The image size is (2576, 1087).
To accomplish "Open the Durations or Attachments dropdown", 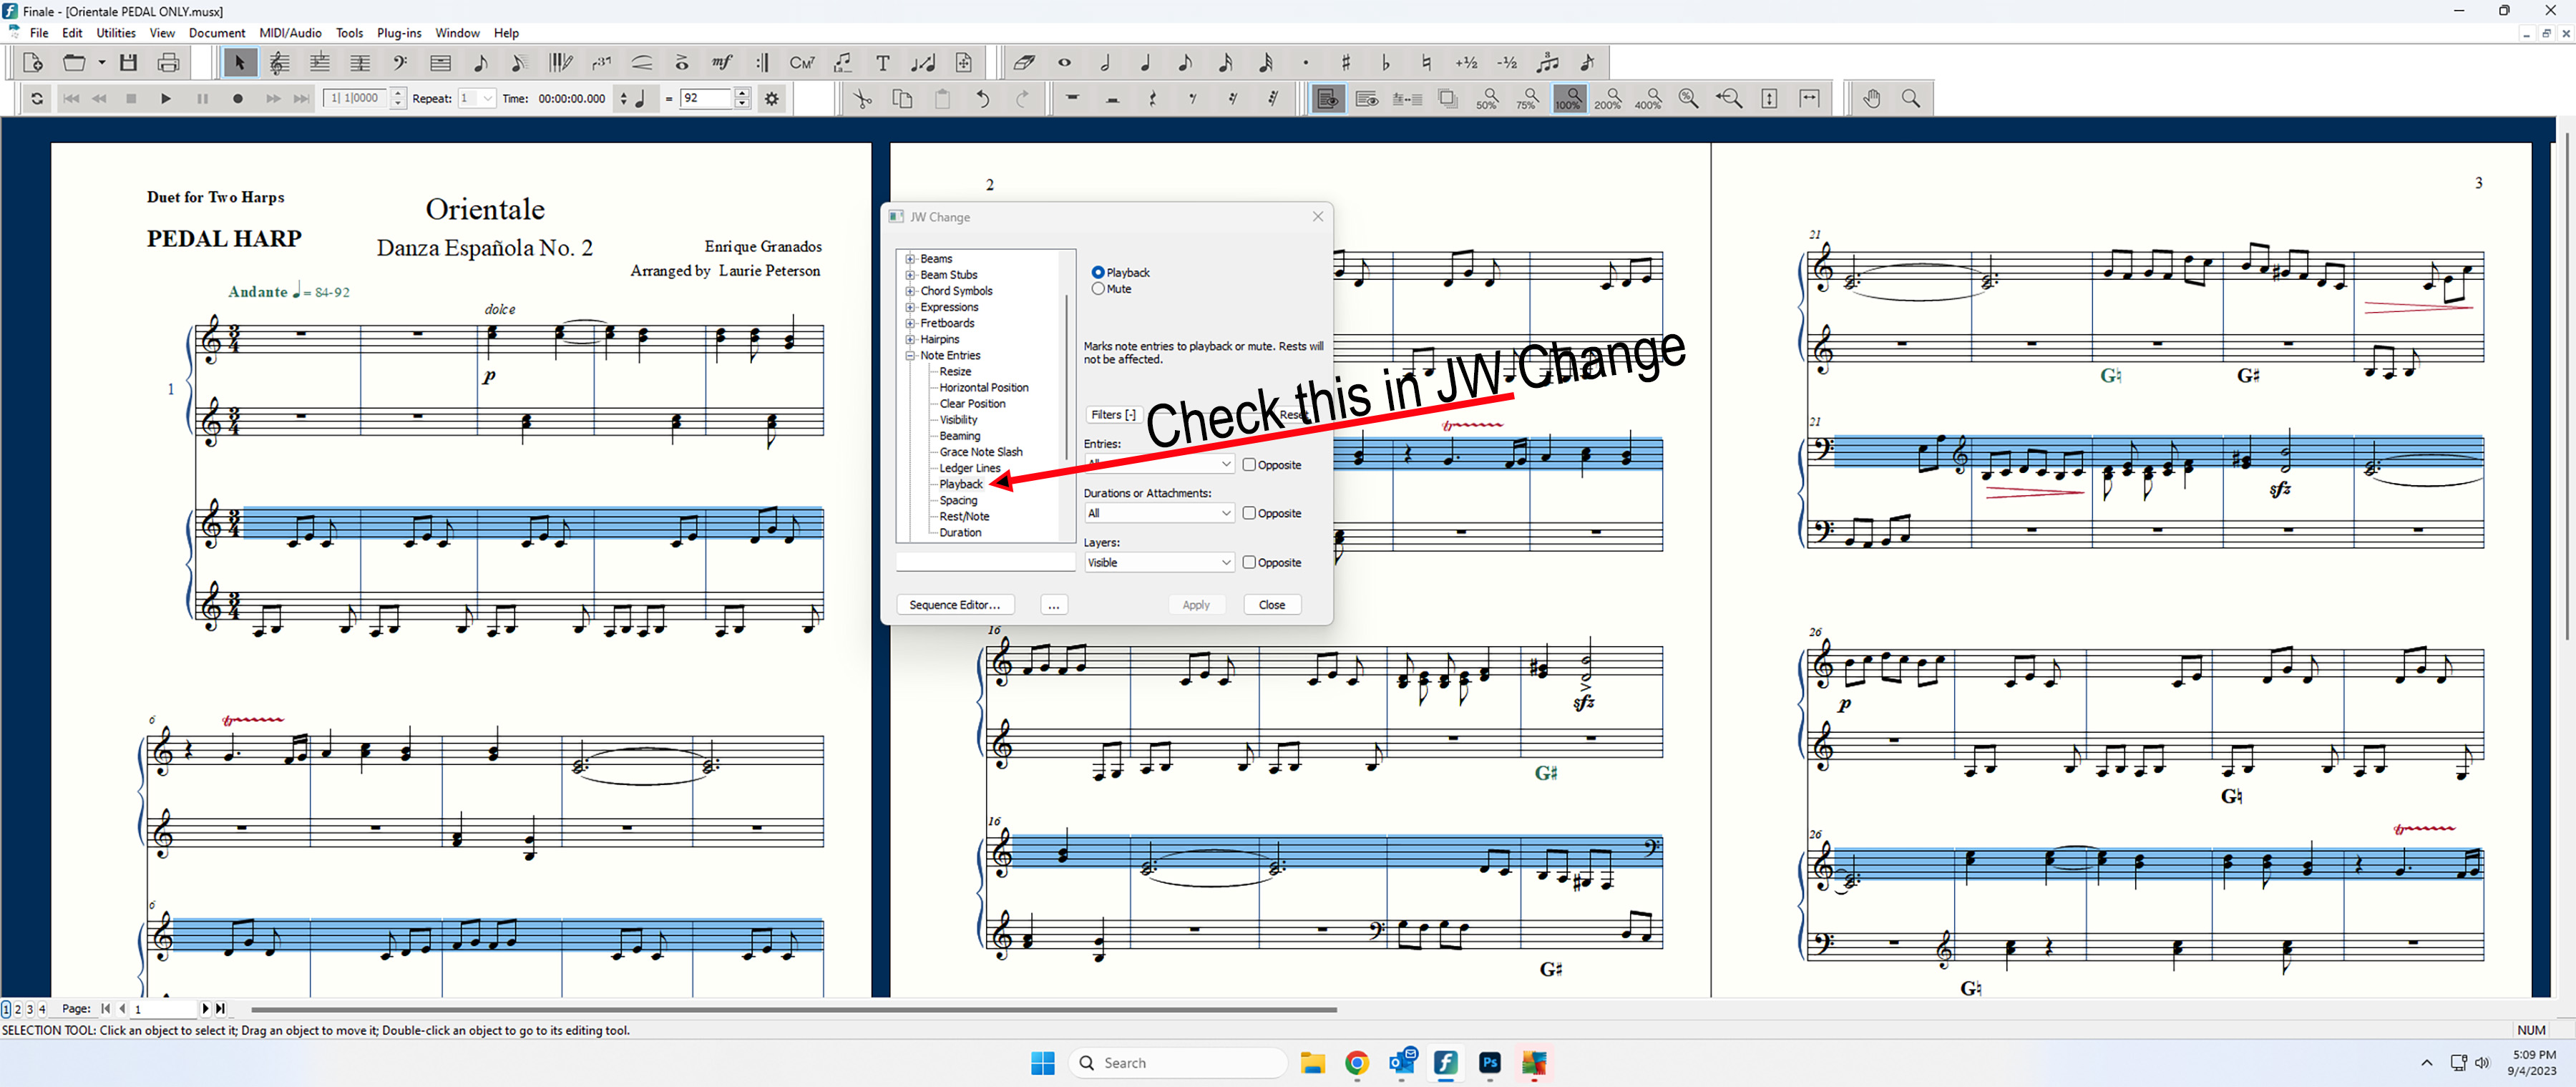I will [x=1159, y=513].
